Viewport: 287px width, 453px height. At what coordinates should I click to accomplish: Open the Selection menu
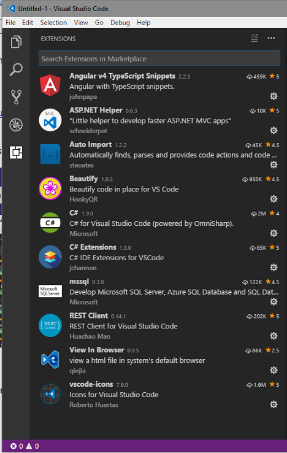coord(53,23)
